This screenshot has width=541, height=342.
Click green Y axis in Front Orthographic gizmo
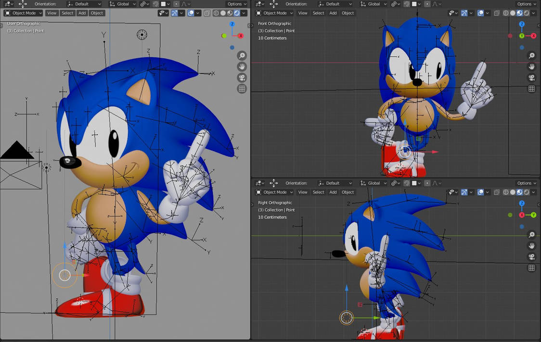[x=522, y=36]
